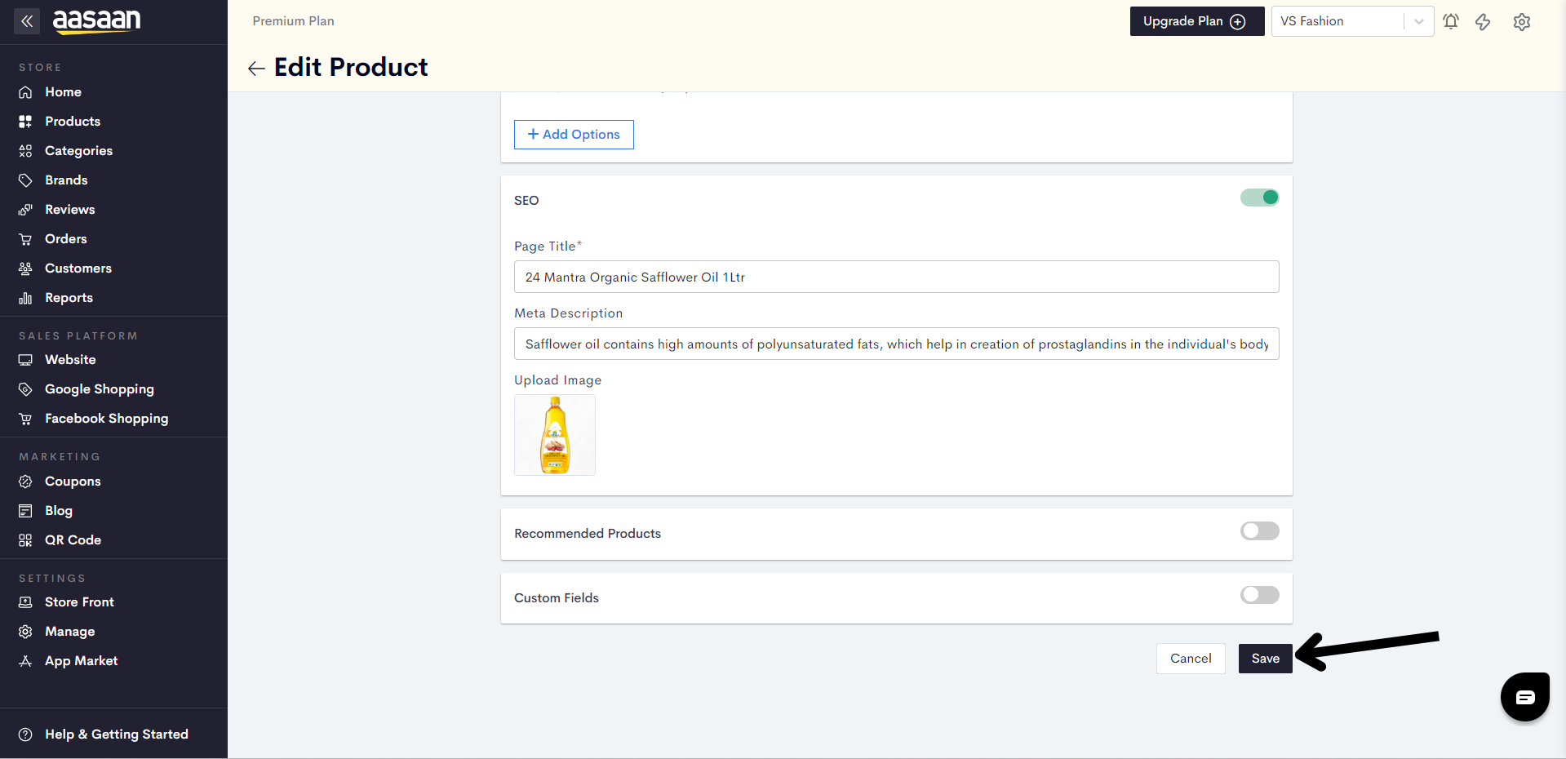The width and height of the screenshot is (1566, 759).
Task: Click the Cancel button
Action: tap(1191, 659)
